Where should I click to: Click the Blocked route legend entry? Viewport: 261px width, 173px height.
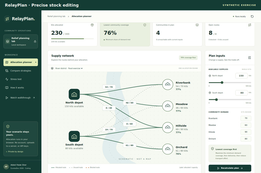[x=93, y=168]
